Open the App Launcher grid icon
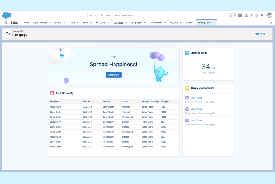Viewport: 275px width, 184px height. pyautogui.click(x=5, y=23)
